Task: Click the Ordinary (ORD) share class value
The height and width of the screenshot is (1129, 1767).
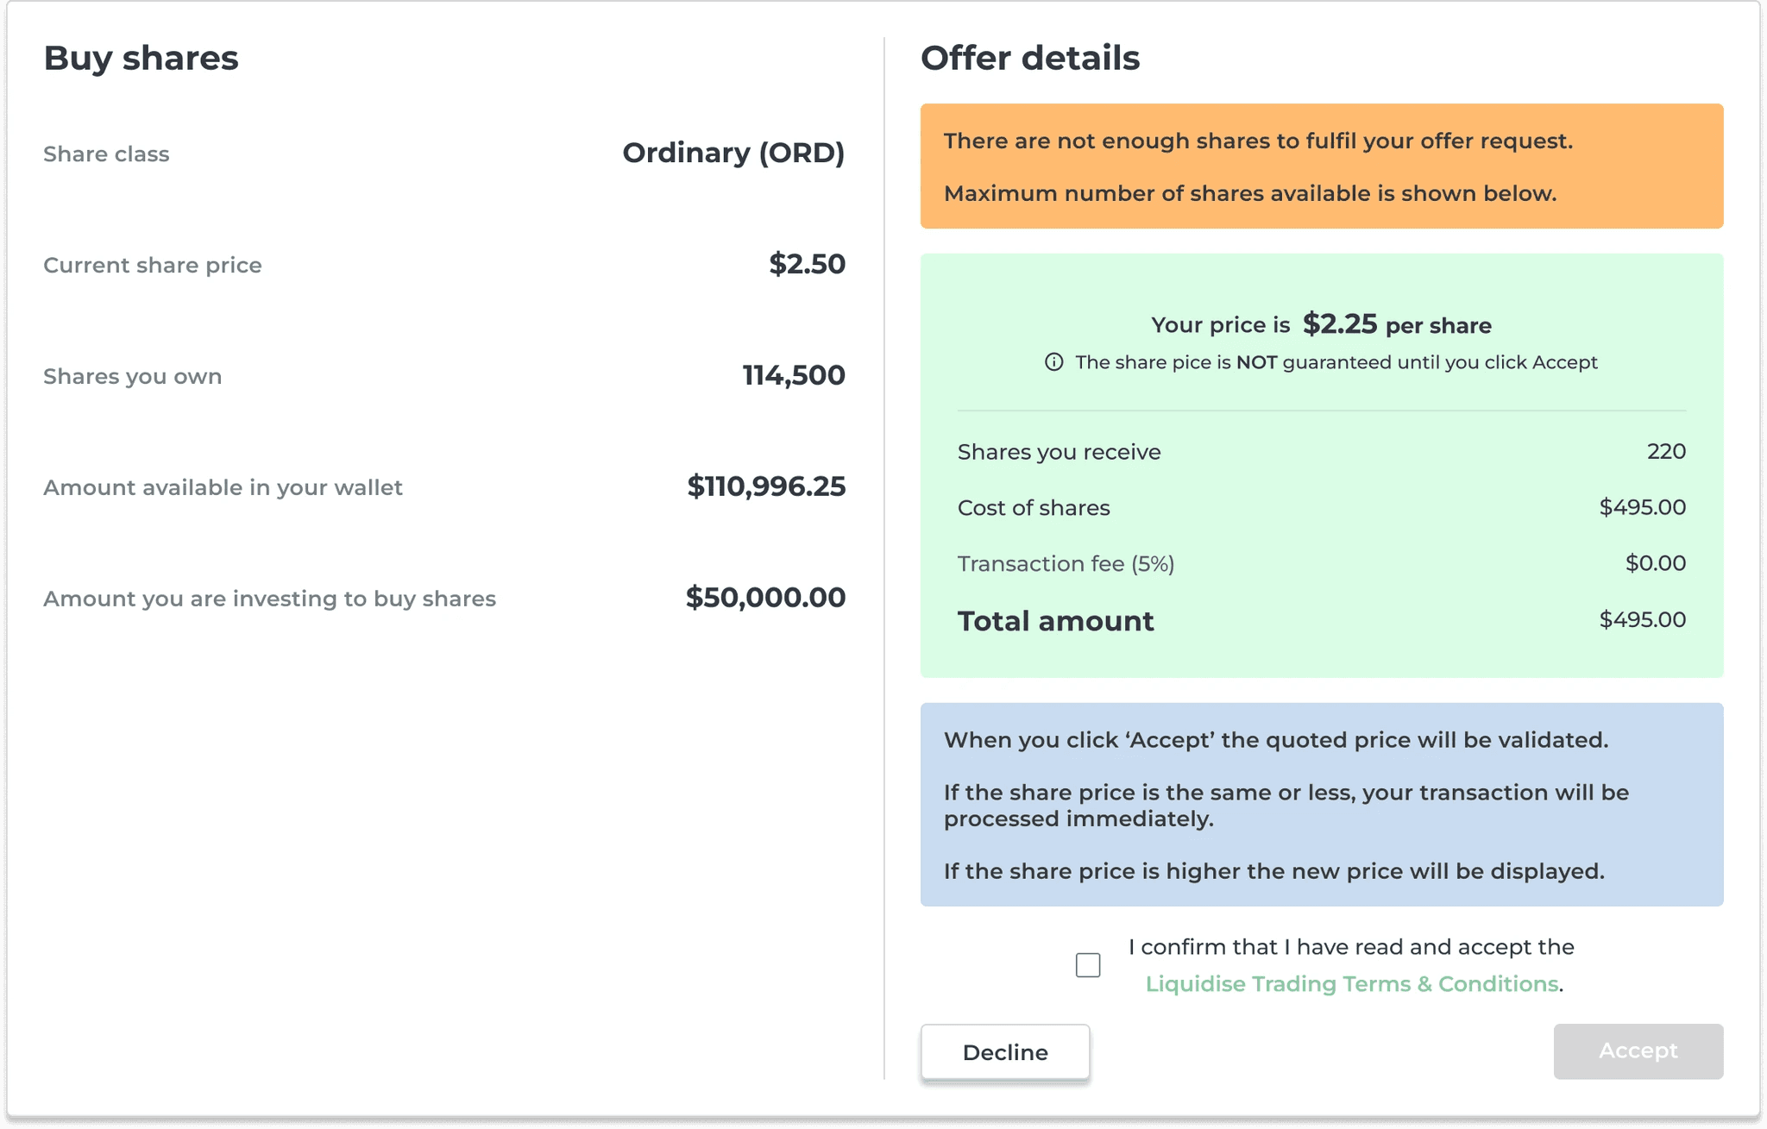Action: (733, 153)
